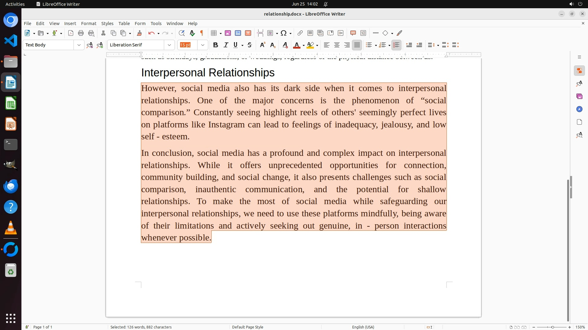Screen dimensions: 588x330
Task: Open the sidebar Navigator compass icon
Action: click(x=579, y=109)
